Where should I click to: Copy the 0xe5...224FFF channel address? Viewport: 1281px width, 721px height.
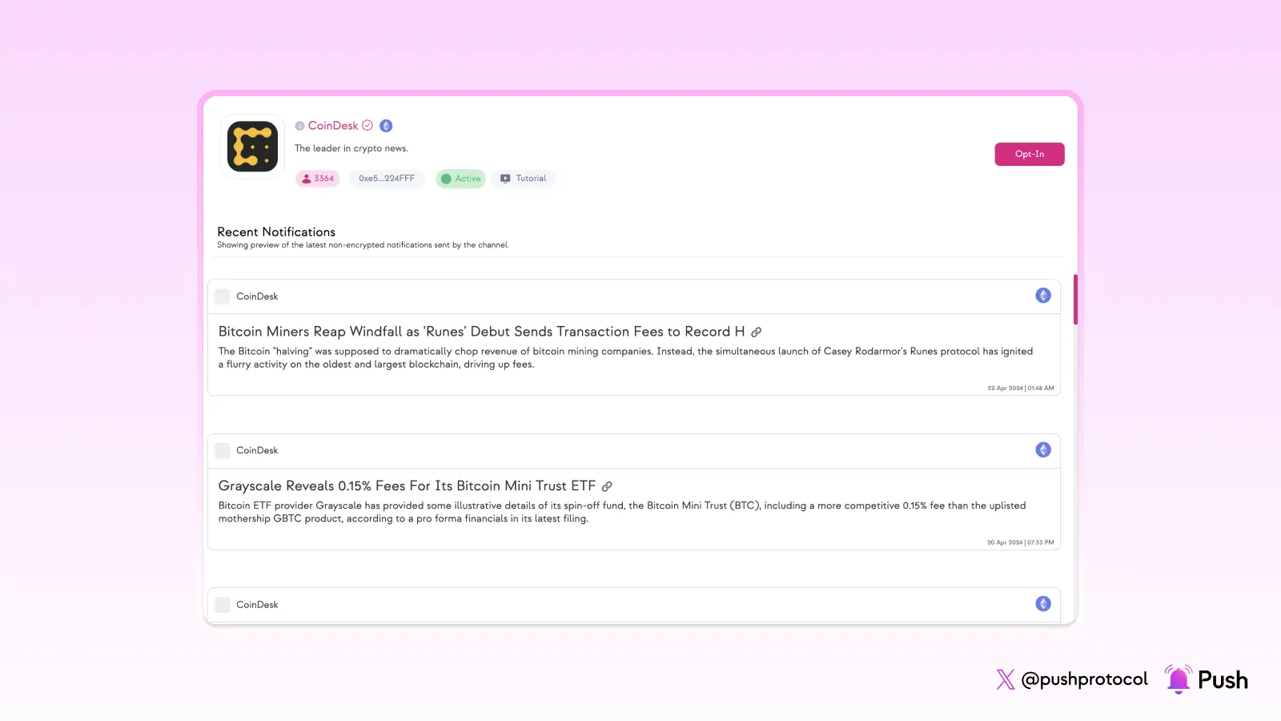pyautogui.click(x=387, y=179)
